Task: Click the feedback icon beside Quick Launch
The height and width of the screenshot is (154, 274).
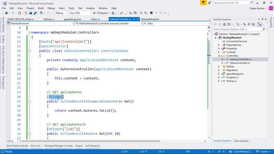Action: tap(210, 3)
